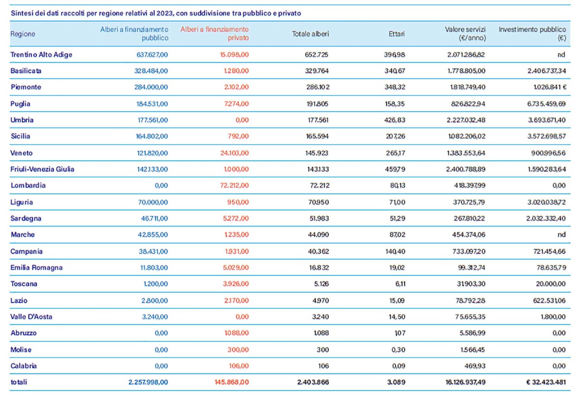579x398 pixels.
Task: Select total trees cell 652.725
Action: point(316,55)
